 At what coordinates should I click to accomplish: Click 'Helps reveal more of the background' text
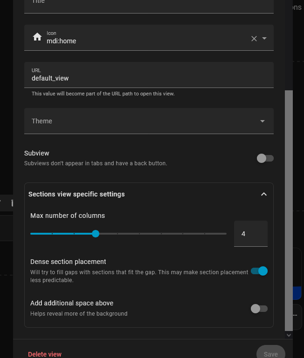79,314
